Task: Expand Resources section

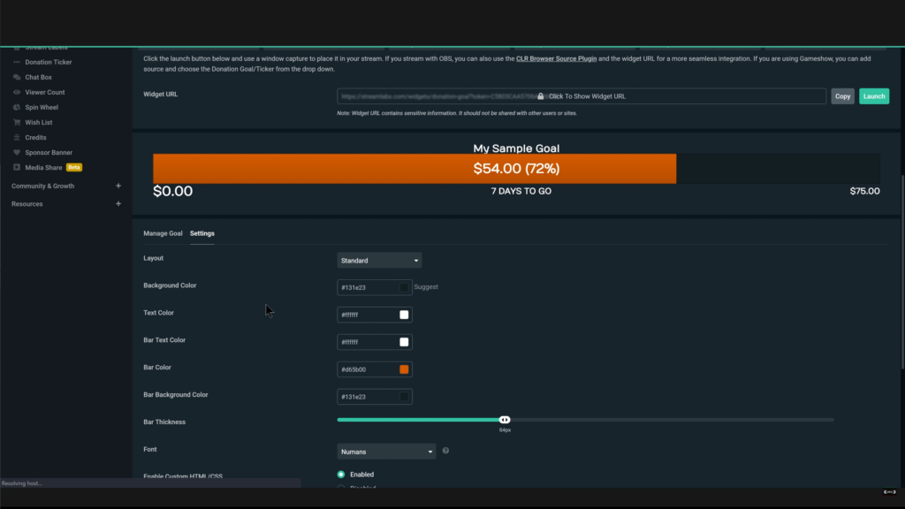Action: (118, 204)
